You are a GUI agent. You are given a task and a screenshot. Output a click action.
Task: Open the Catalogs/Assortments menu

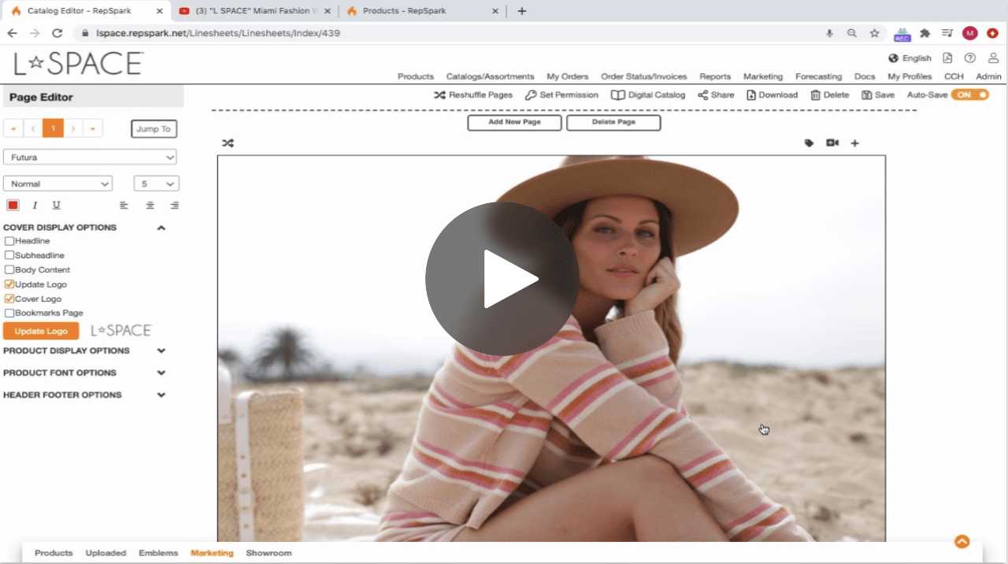pos(490,76)
